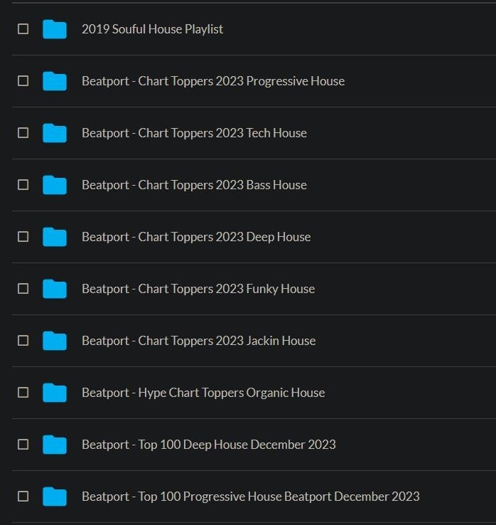496x525 pixels.
Task: Check the Chart Toppers 2023 Jackin House row
Action: (23, 341)
